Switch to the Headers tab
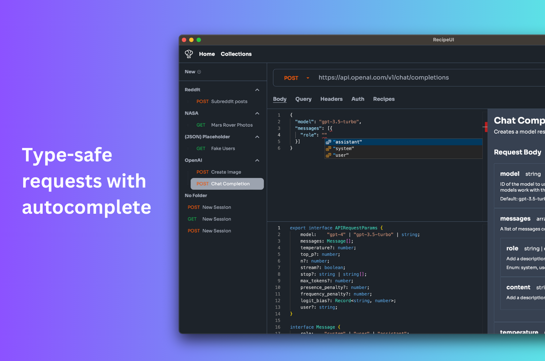Image resolution: width=545 pixels, height=361 pixels. [x=331, y=99]
